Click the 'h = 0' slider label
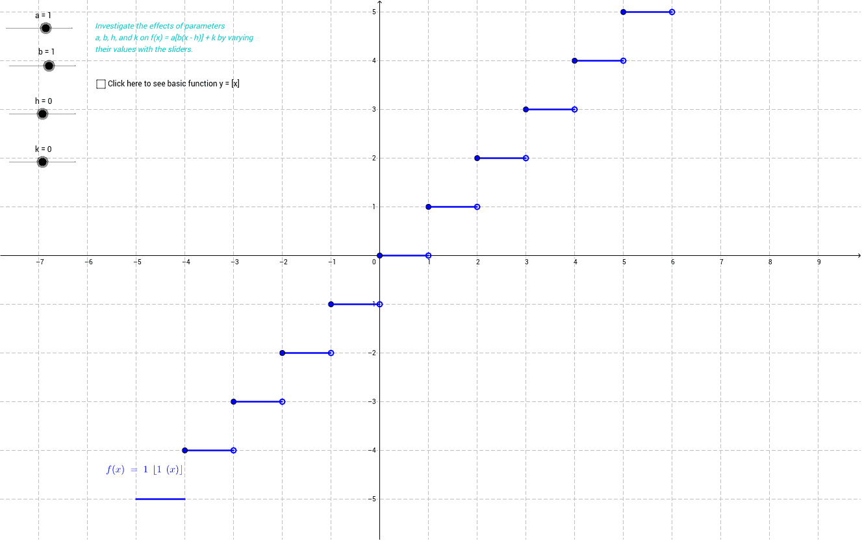The height and width of the screenshot is (541, 862). [44, 101]
